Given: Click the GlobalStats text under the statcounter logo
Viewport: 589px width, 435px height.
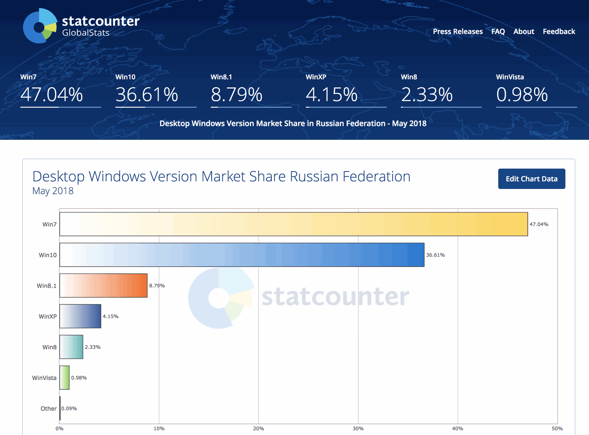Looking at the screenshot, I should coord(85,33).
